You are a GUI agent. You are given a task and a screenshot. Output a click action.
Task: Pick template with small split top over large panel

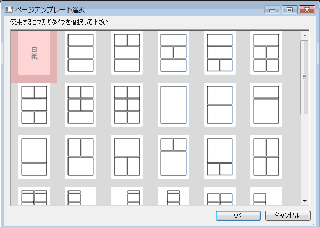[x=173, y=157]
